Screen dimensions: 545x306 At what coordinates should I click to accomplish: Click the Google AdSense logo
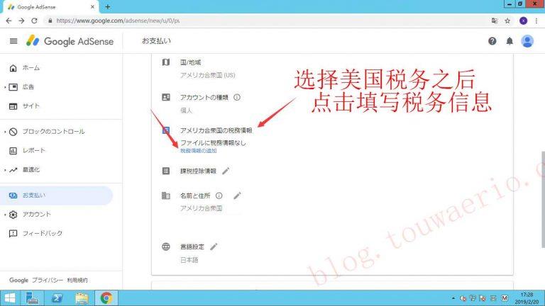[x=70, y=41]
